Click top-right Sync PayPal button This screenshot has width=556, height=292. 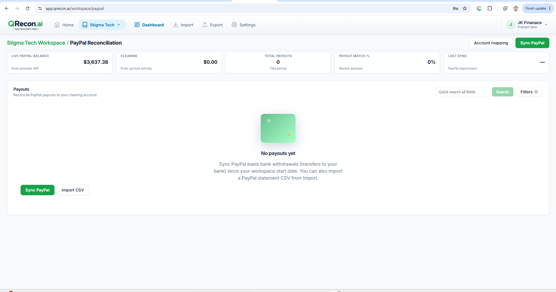[x=532, y=43]
